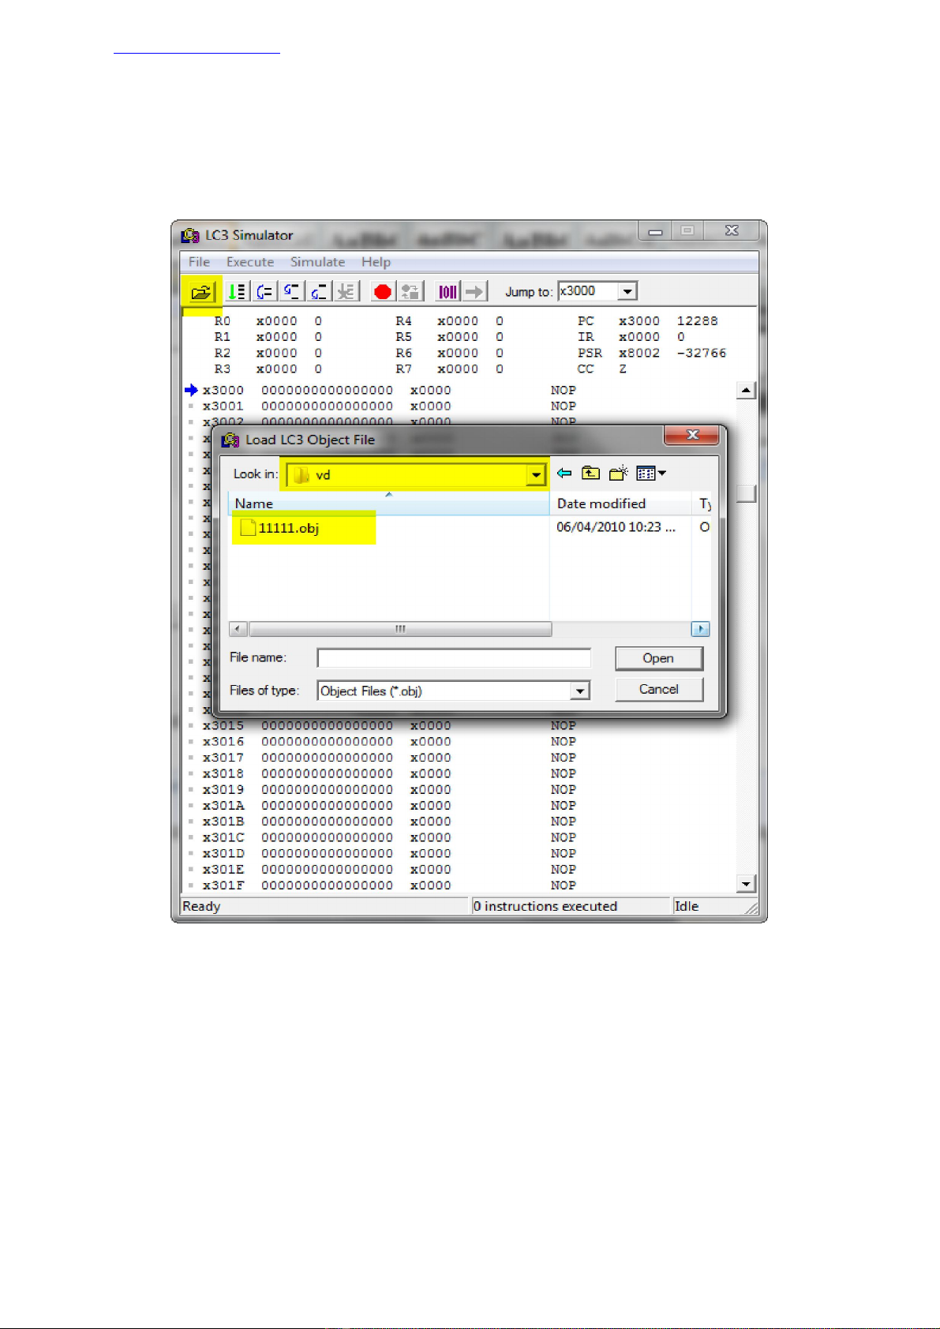This screenshot has width=940, height=1329.
Task: Click the Run Program toolbar icon
Action: pos(236,292)
